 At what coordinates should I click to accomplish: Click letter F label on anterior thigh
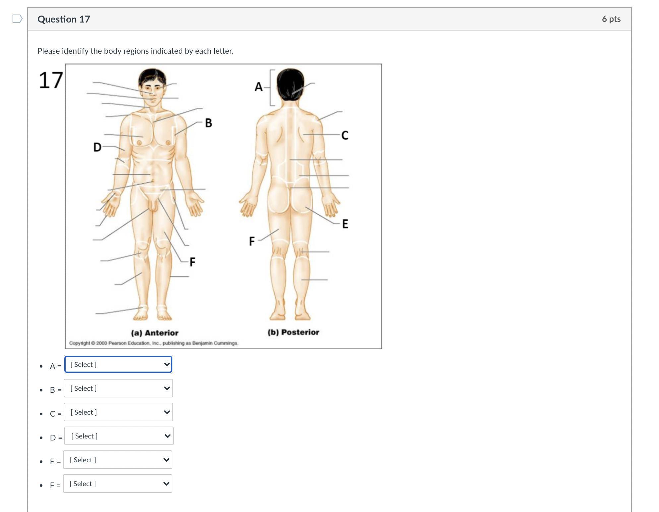(192, 262)
